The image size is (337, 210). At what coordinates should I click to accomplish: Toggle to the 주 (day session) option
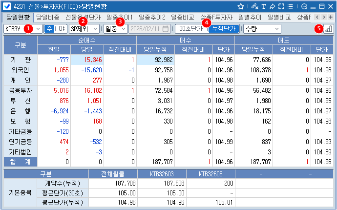pyautogui.click(x=49, y=29)
